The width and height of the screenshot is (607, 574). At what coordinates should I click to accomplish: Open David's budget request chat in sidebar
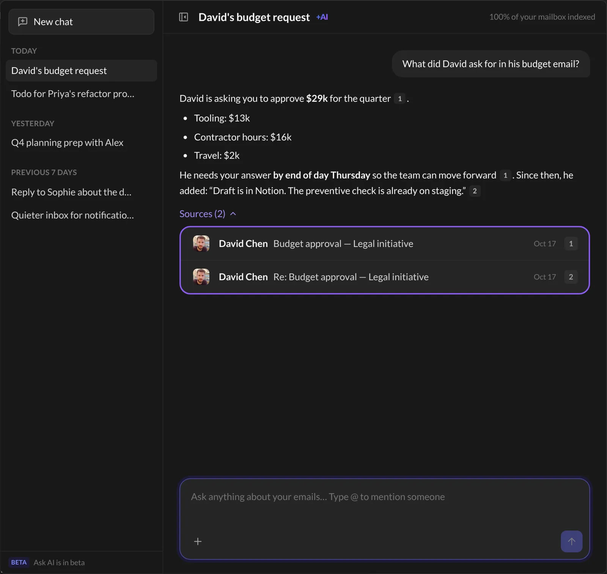pos(81,71)
